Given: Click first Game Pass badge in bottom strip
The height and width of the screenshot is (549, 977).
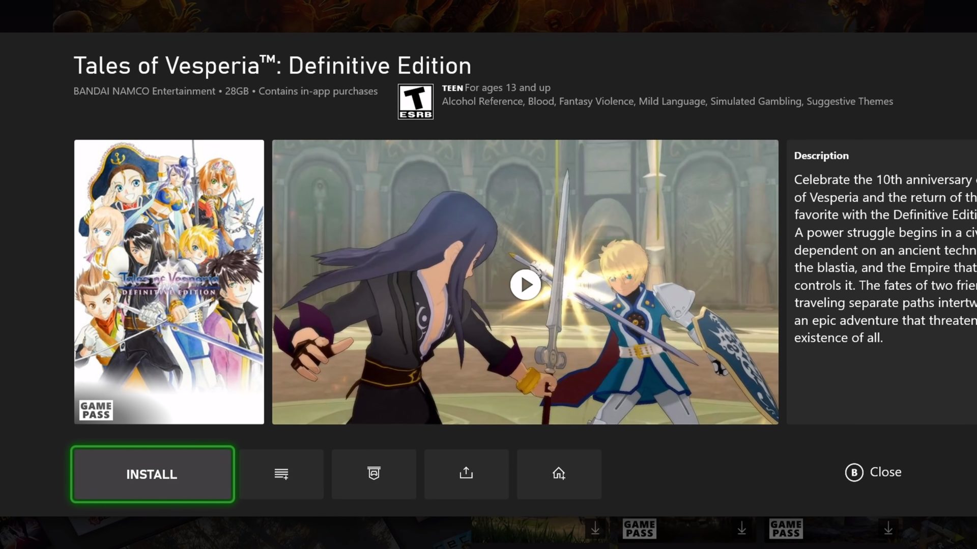Looking at the screenshot, I should pos(640,529).
